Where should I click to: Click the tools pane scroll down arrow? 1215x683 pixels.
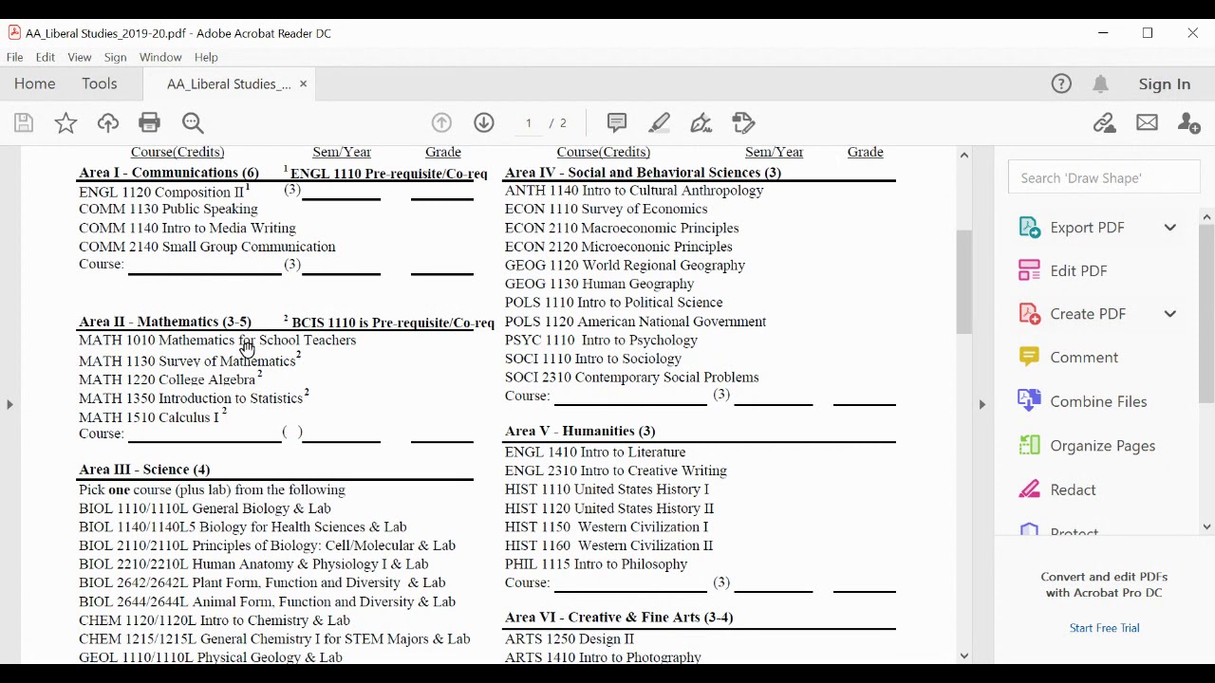coord(1206,526)
